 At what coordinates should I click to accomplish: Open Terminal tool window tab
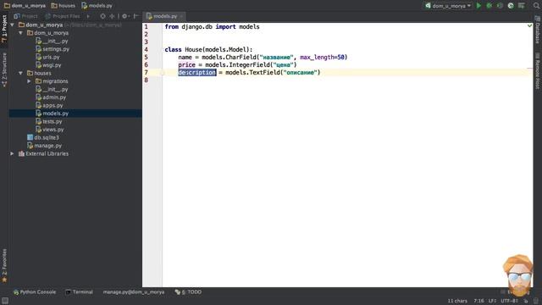[x=79, y=291]
